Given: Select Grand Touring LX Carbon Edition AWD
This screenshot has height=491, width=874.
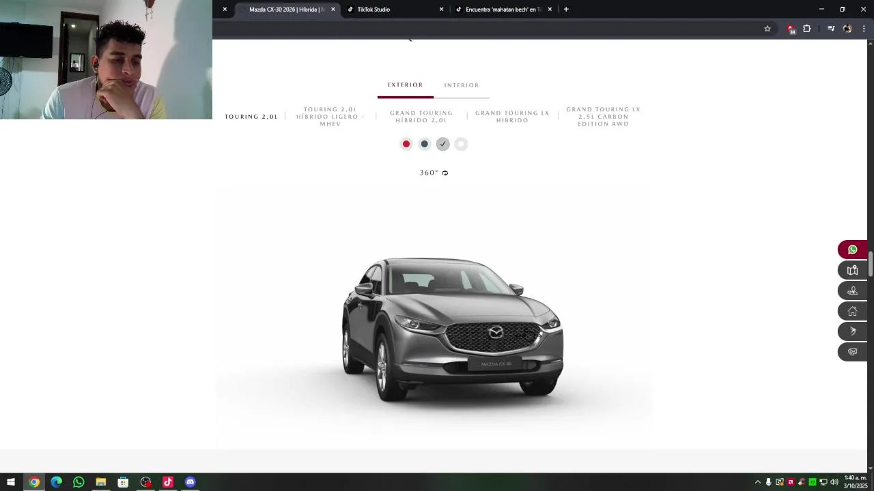Looking at the screenshot, I should (x=604, y=117).
